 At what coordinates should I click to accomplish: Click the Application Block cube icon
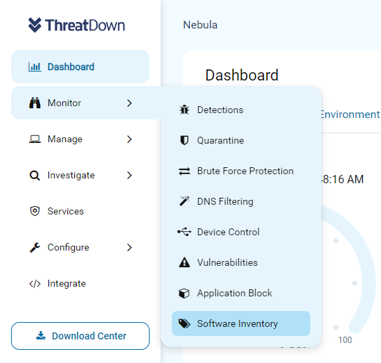click(x=184, y=293)
